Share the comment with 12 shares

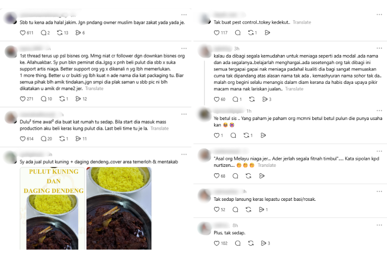79,99
